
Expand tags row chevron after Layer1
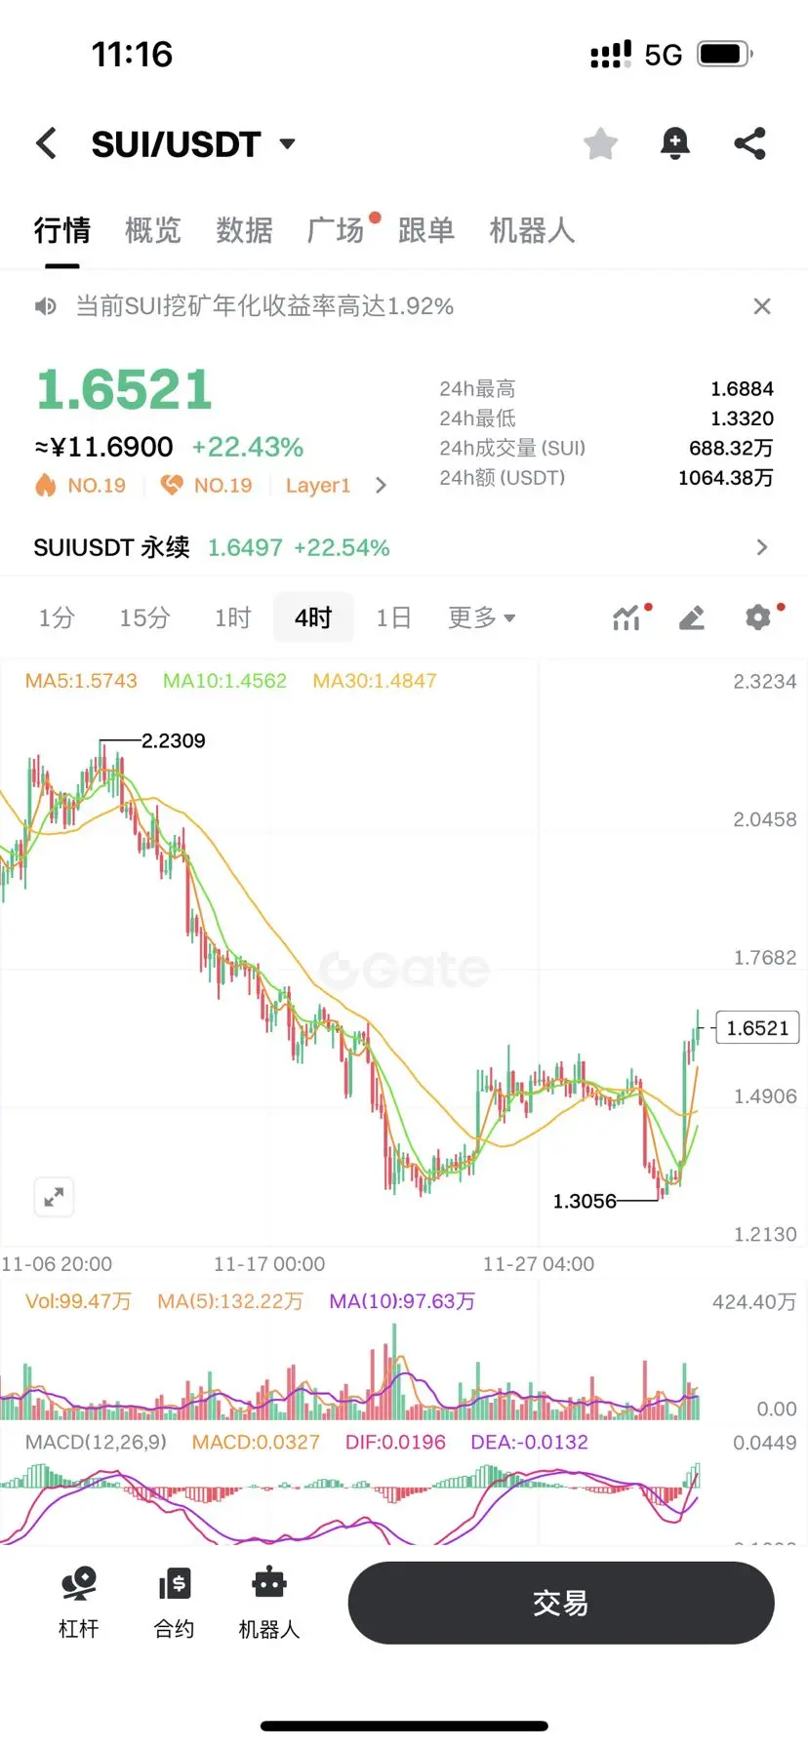[x=382, y=485]
